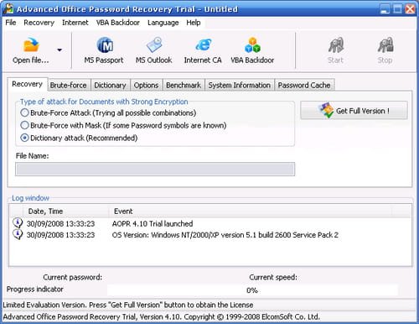Click the Date, Time column header
The height and width of the screenshot is (324, 419).
tap(65, 212)
